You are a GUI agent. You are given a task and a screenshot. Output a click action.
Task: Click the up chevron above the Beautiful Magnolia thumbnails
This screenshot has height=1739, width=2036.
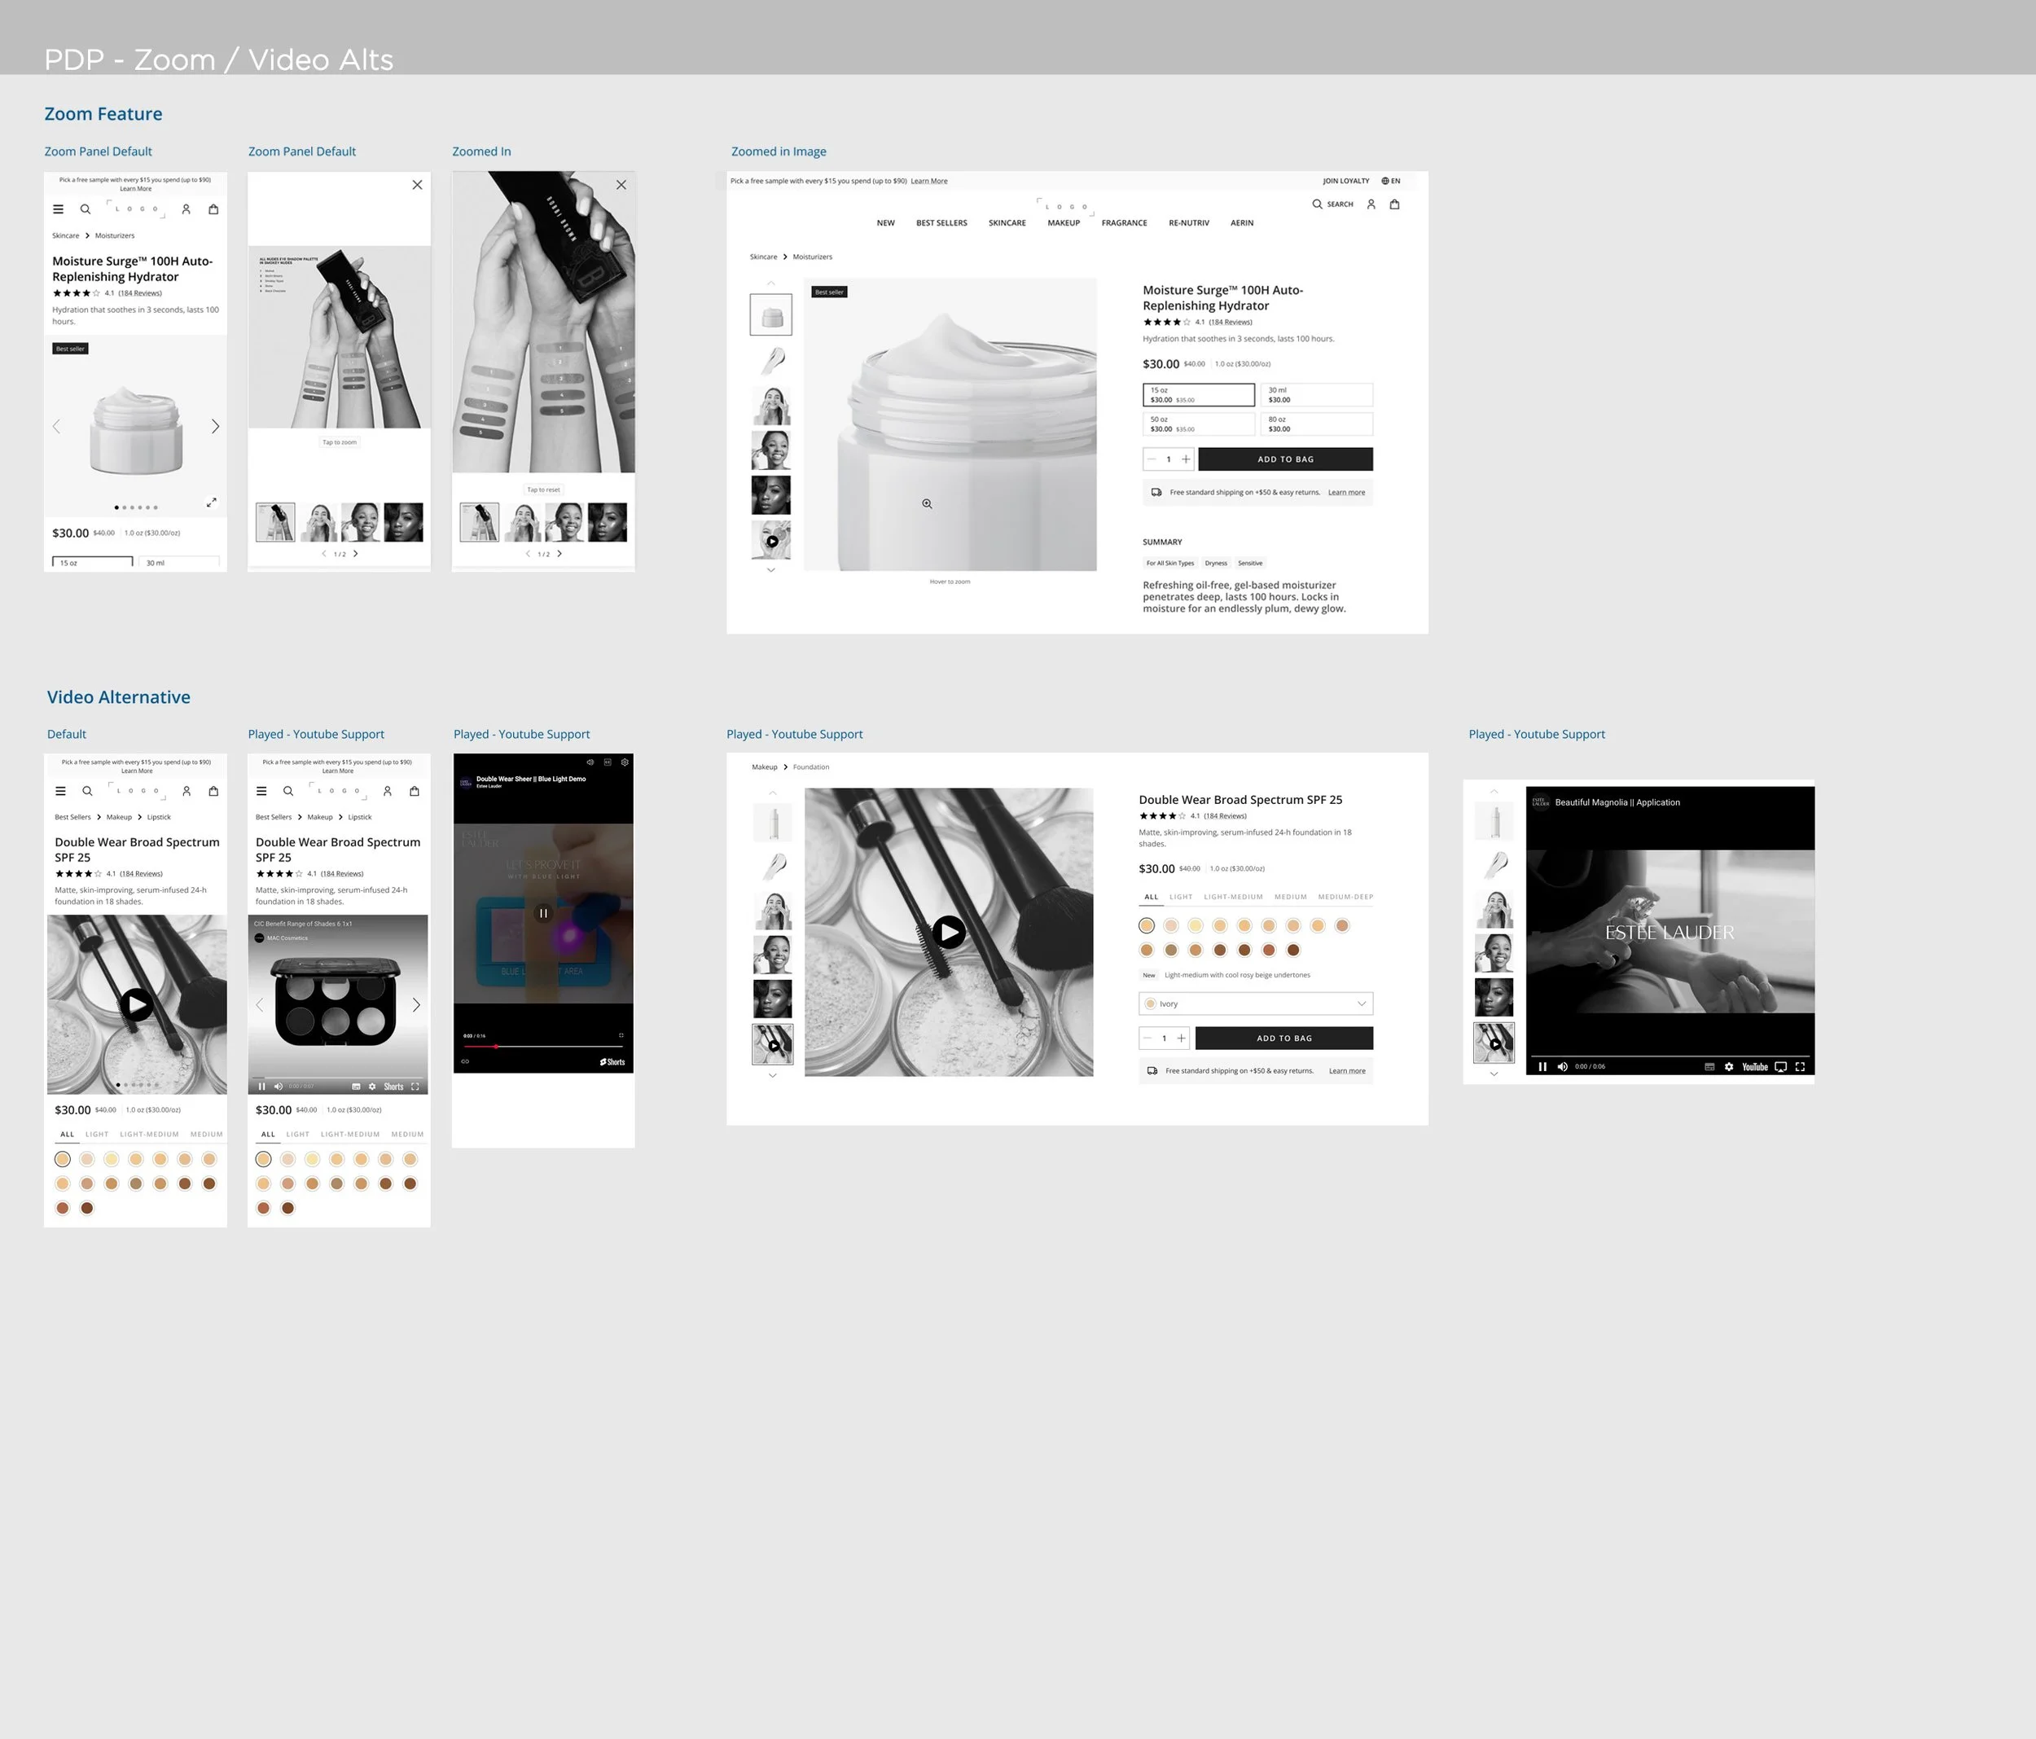point(1494,792)
